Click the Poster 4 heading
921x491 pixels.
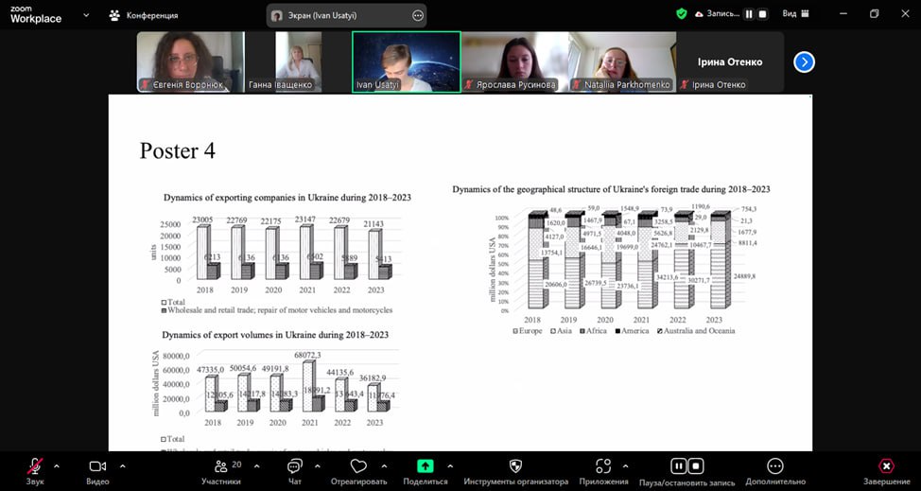click(178, 151)
